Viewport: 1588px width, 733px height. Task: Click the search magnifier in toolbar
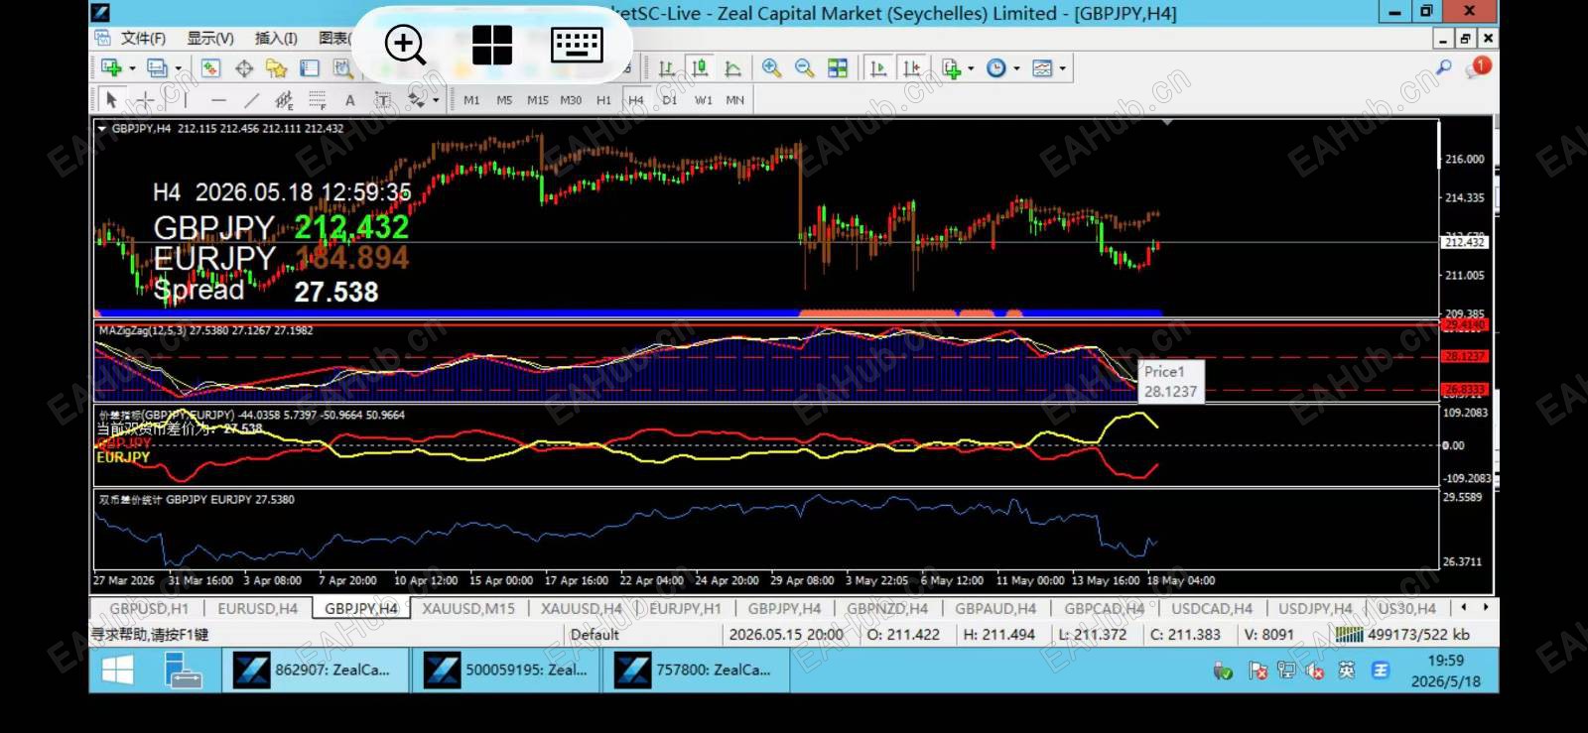1444,66
